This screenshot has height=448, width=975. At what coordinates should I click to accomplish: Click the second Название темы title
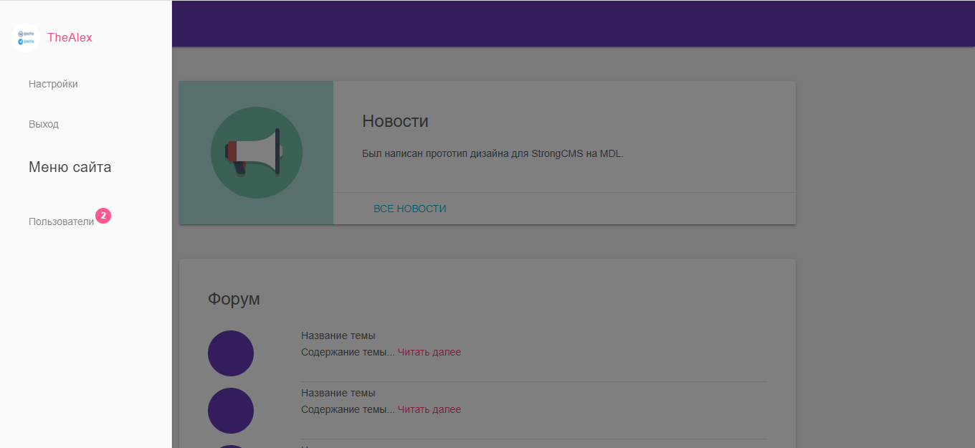(x=338, y=393)
